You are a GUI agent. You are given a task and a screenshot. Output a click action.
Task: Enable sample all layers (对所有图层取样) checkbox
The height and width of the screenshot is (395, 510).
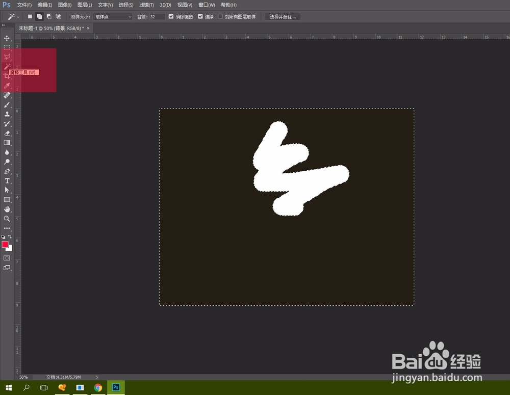pos(220,17)
